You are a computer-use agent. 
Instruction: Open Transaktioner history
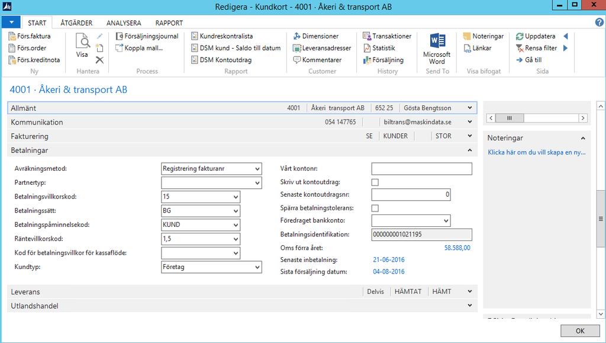click(387, 36)
